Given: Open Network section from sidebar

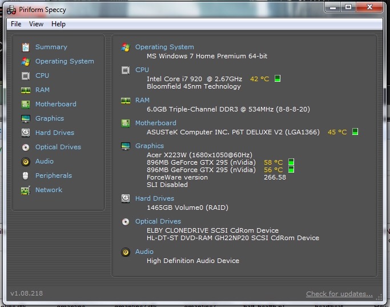Looking at the screenshot, I should tap(49, 190).
